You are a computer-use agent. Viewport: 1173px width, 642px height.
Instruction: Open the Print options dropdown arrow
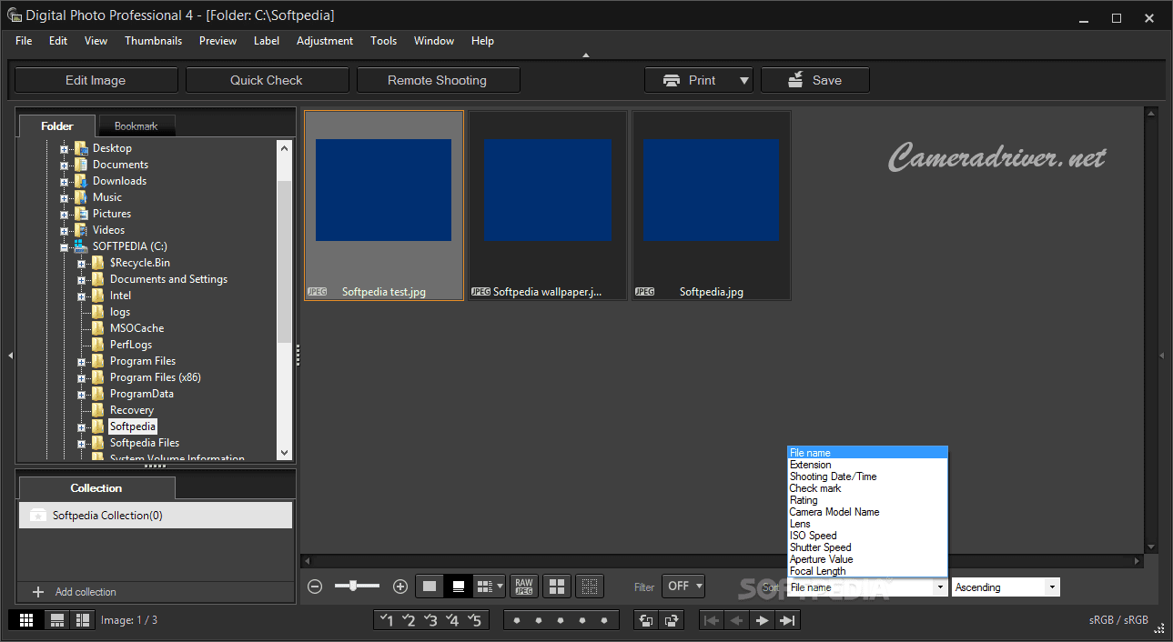pyautogui.click(x=744, y=80)
